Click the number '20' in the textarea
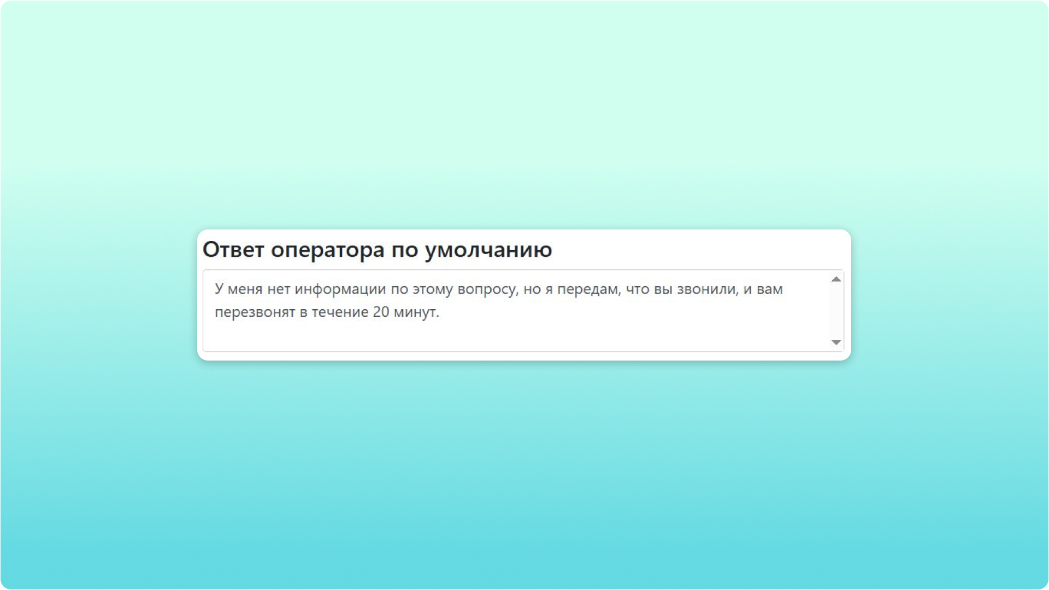This screenshot has width=1049, height=590. click(381, 312)
